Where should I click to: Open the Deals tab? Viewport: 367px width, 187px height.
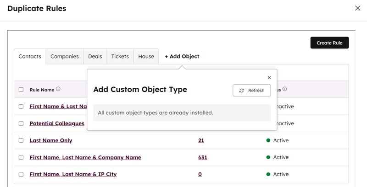click(x=95, y=57)
